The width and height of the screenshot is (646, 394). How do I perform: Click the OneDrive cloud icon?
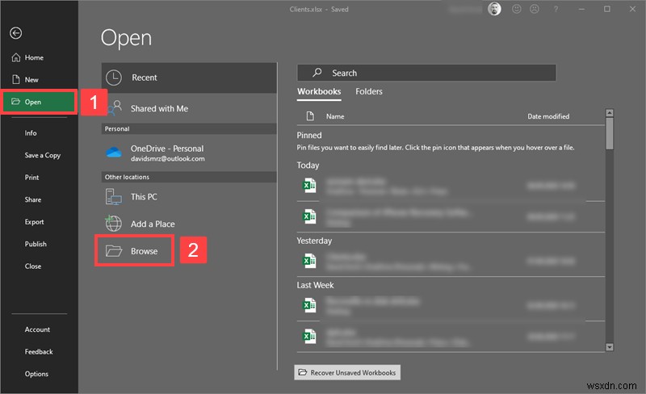coord(115,153)
